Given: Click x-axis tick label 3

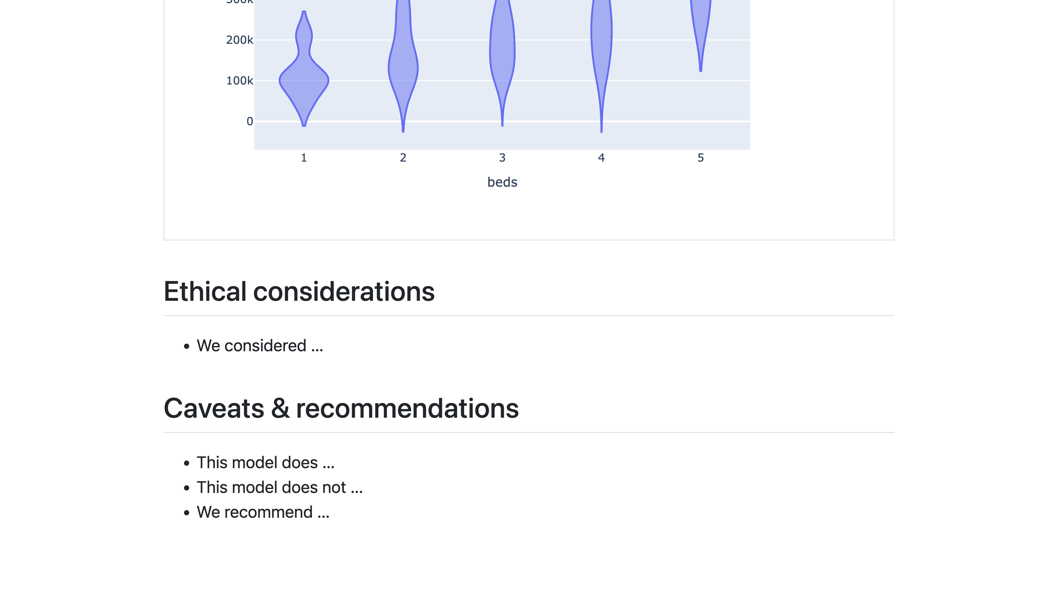Looking at the screenshot, I should pyautogui.click(x=502, y=158).
